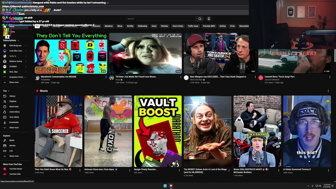Image resolution: width=336 pixels, height=189 pixels.
Task: Open STORIED subscription channel
Action: [x=13, y=67]
